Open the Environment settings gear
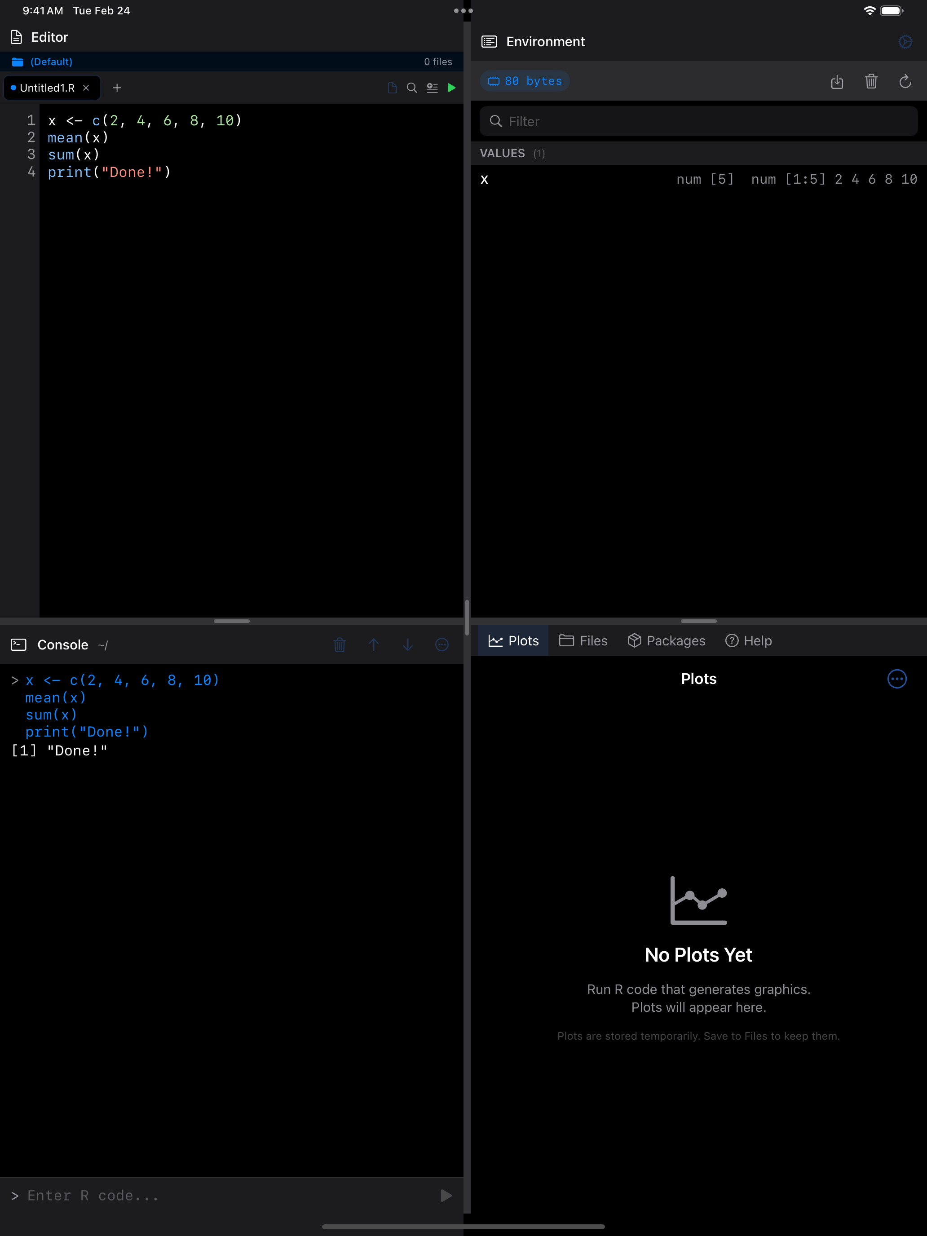Viewport: 927px width, 1236px height. (x=905, y=41)
